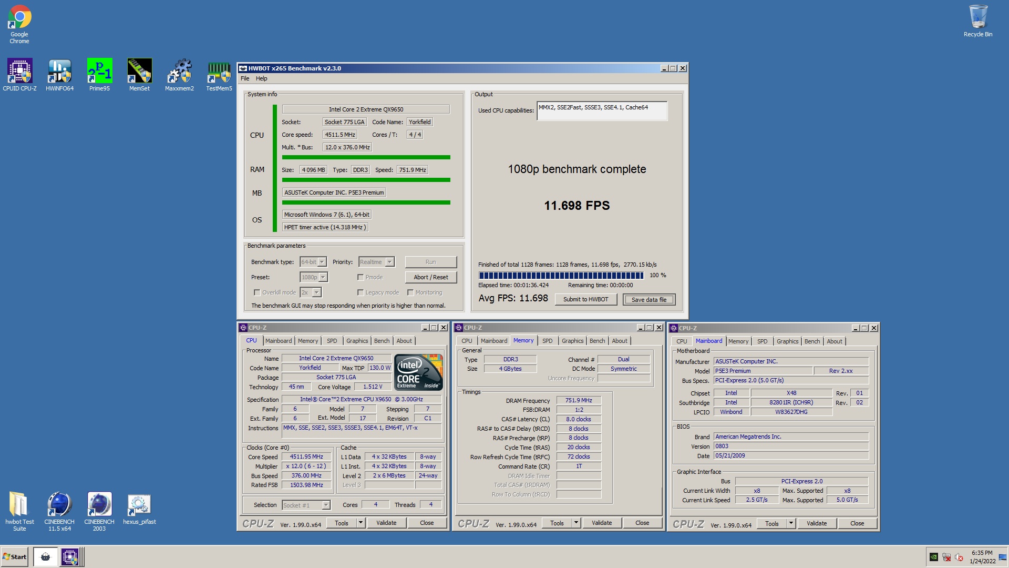The image size is (1009, 568).
Task: Click the Intel Core 2 Extreme logo
Action: (x=419, y=372)
